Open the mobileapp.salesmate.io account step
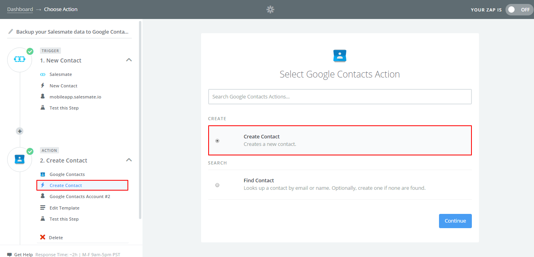 coord(75,96)
